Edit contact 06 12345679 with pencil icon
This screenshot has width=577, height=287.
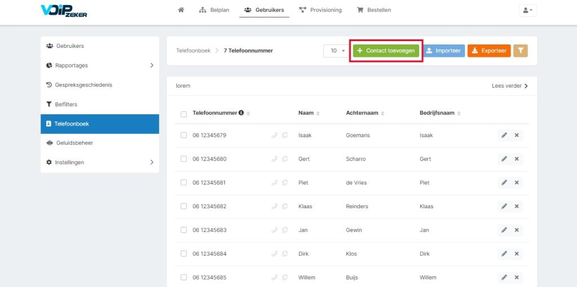(504, 135)
